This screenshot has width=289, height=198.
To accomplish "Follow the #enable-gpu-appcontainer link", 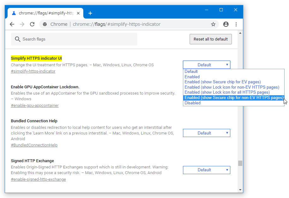I will [35, 105].
